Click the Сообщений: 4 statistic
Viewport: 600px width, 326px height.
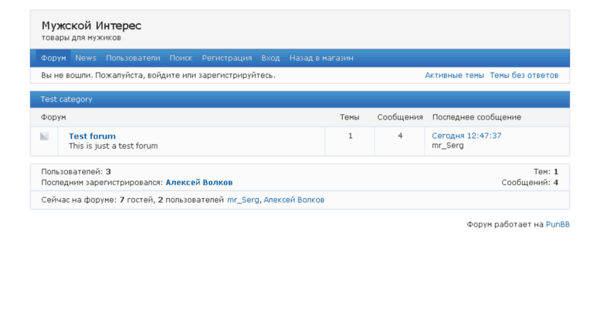(x=530, y=183)
